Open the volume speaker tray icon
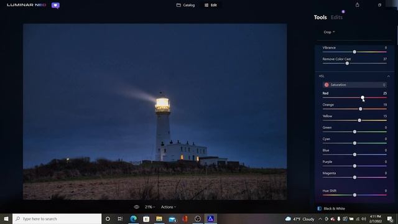Image resolution: width=398 pixels, height=224 pixels. point(364,218)
